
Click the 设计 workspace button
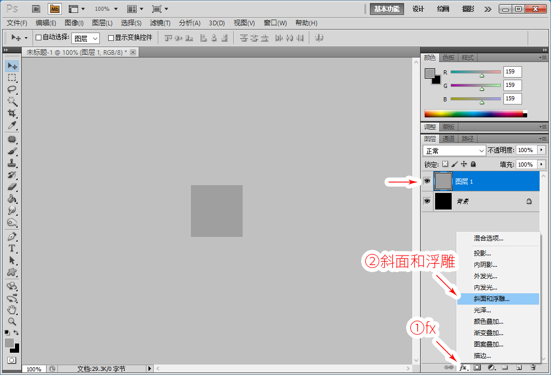click(418, 9)
